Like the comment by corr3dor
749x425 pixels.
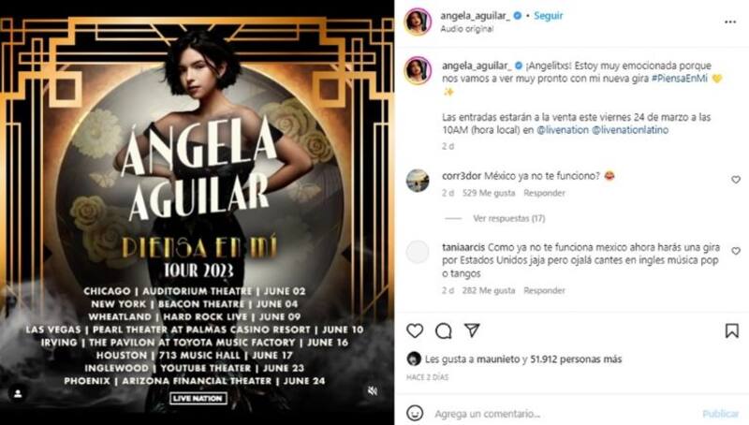736,180
